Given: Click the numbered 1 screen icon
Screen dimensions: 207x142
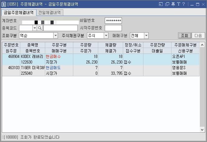Looking at the screenshot, I should (3, 4).
